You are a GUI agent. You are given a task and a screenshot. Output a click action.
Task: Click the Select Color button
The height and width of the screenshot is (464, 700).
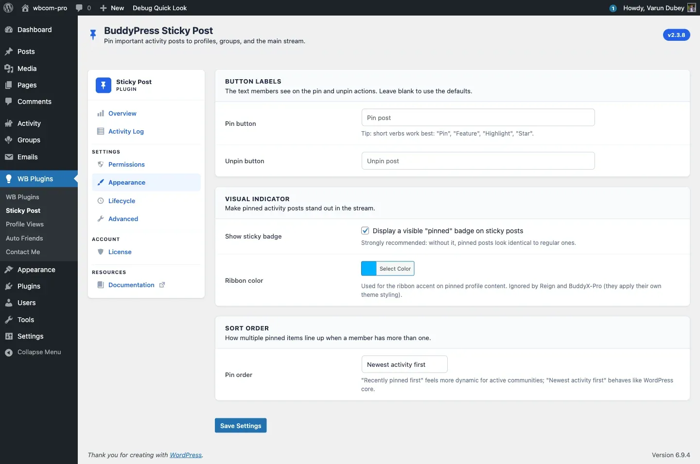tap(395, 269)
